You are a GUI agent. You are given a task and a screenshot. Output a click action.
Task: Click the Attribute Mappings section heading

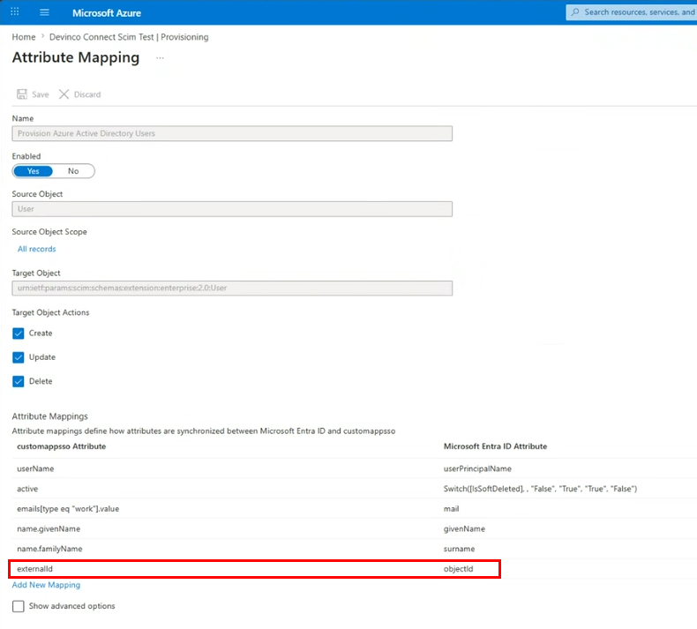point(49,416)
